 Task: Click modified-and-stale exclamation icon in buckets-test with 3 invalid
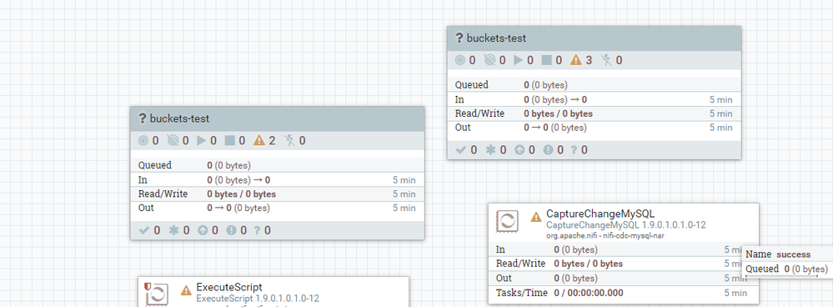[549, 150]
